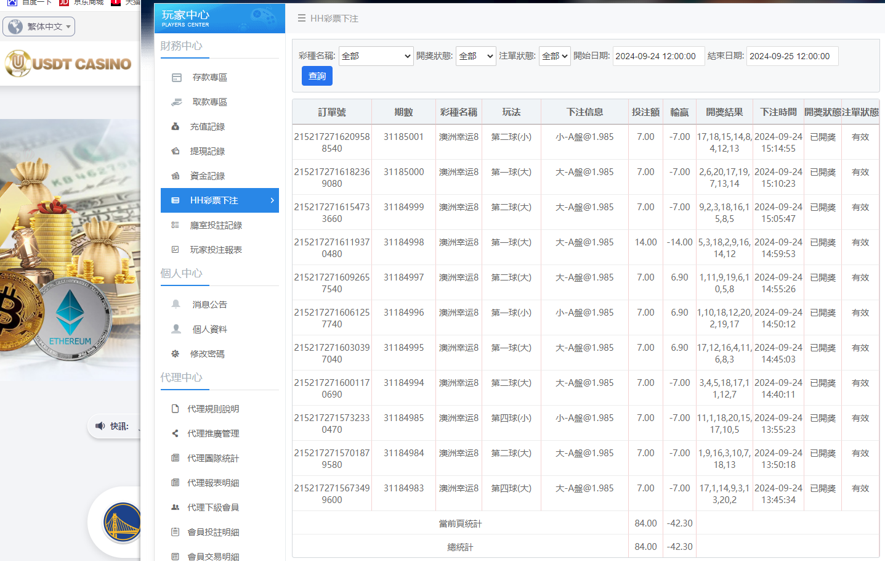The height and width of the screenshot is (561, 885).
Task: Click the 代理推廣管理 share icon
Action: click(x=176, y=433)
